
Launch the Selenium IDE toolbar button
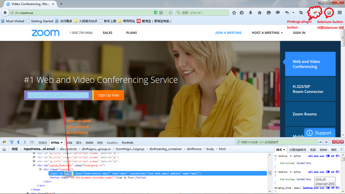point(329,13)
